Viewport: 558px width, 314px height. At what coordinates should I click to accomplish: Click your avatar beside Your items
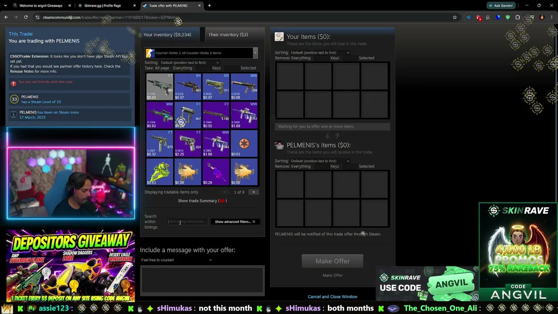click(x=279, y=37)
